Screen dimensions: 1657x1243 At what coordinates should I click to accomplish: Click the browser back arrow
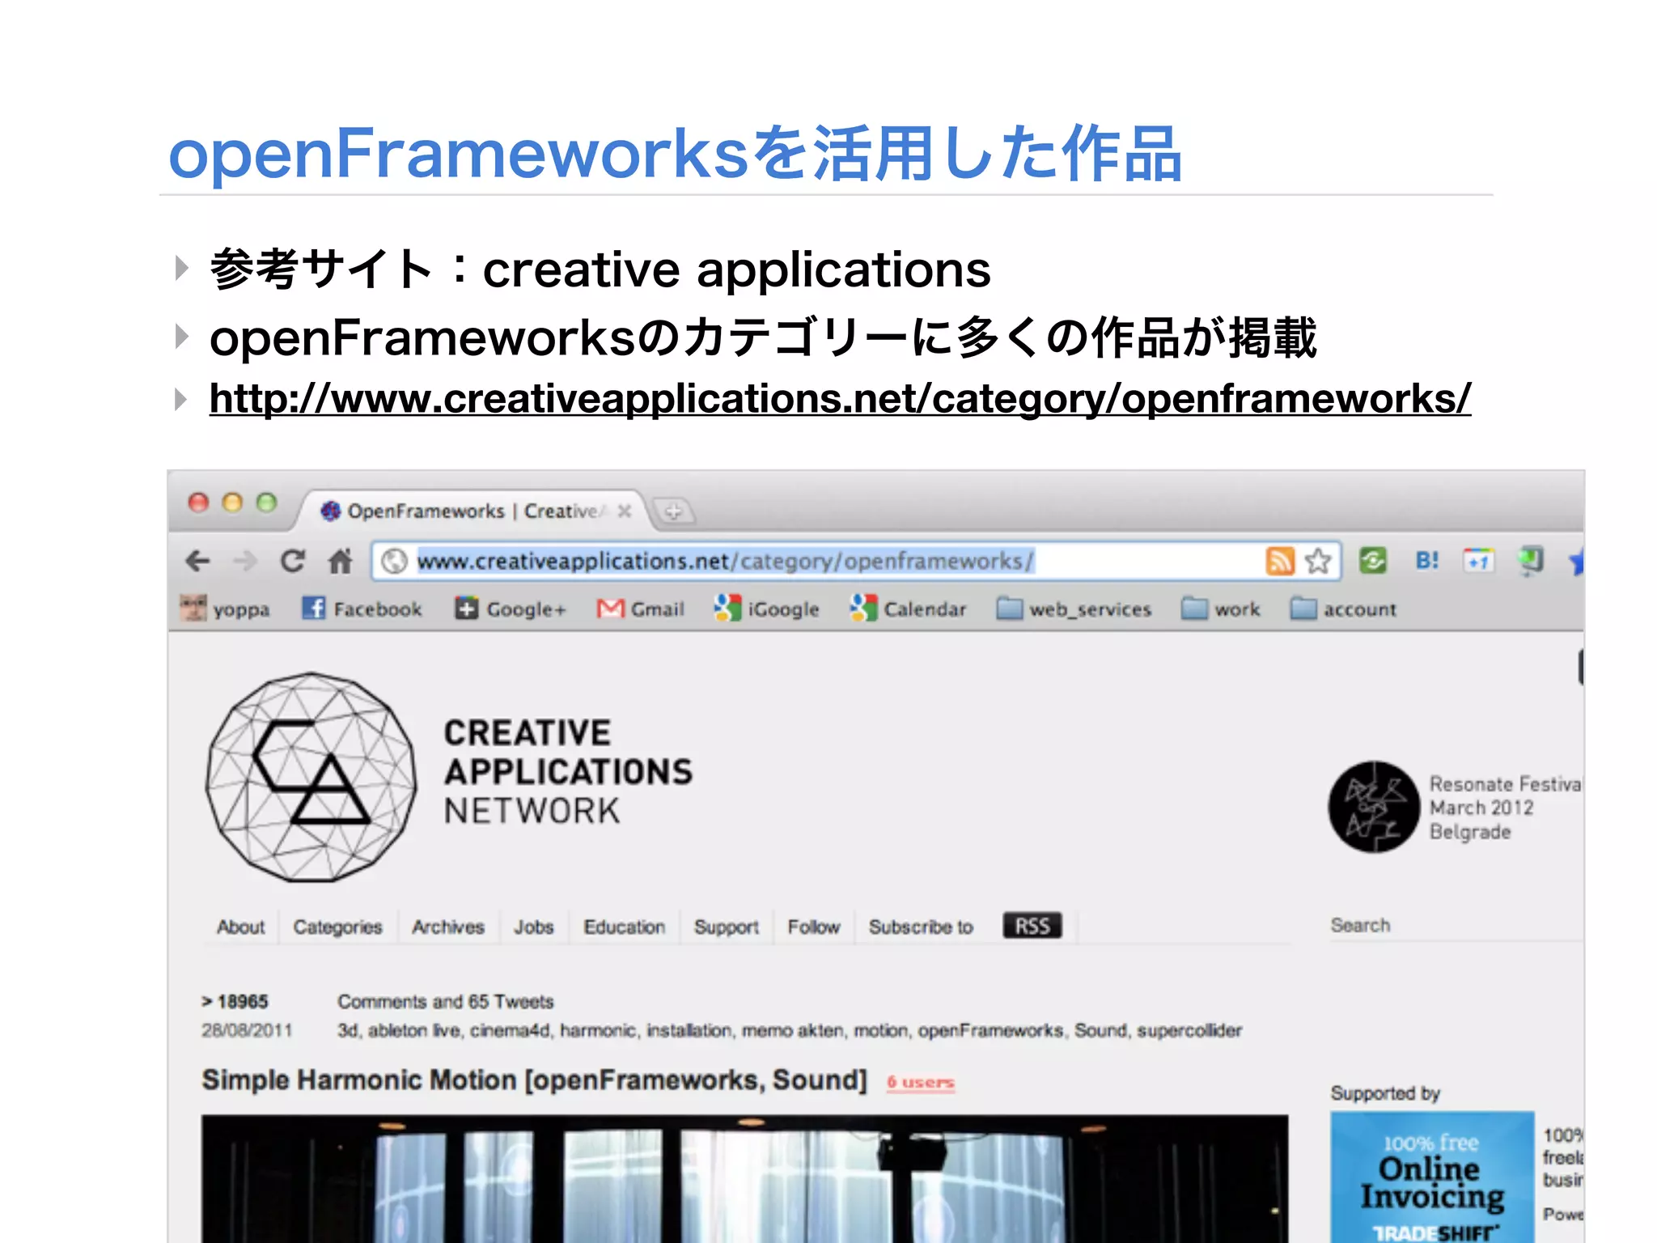tap(197, 561)
